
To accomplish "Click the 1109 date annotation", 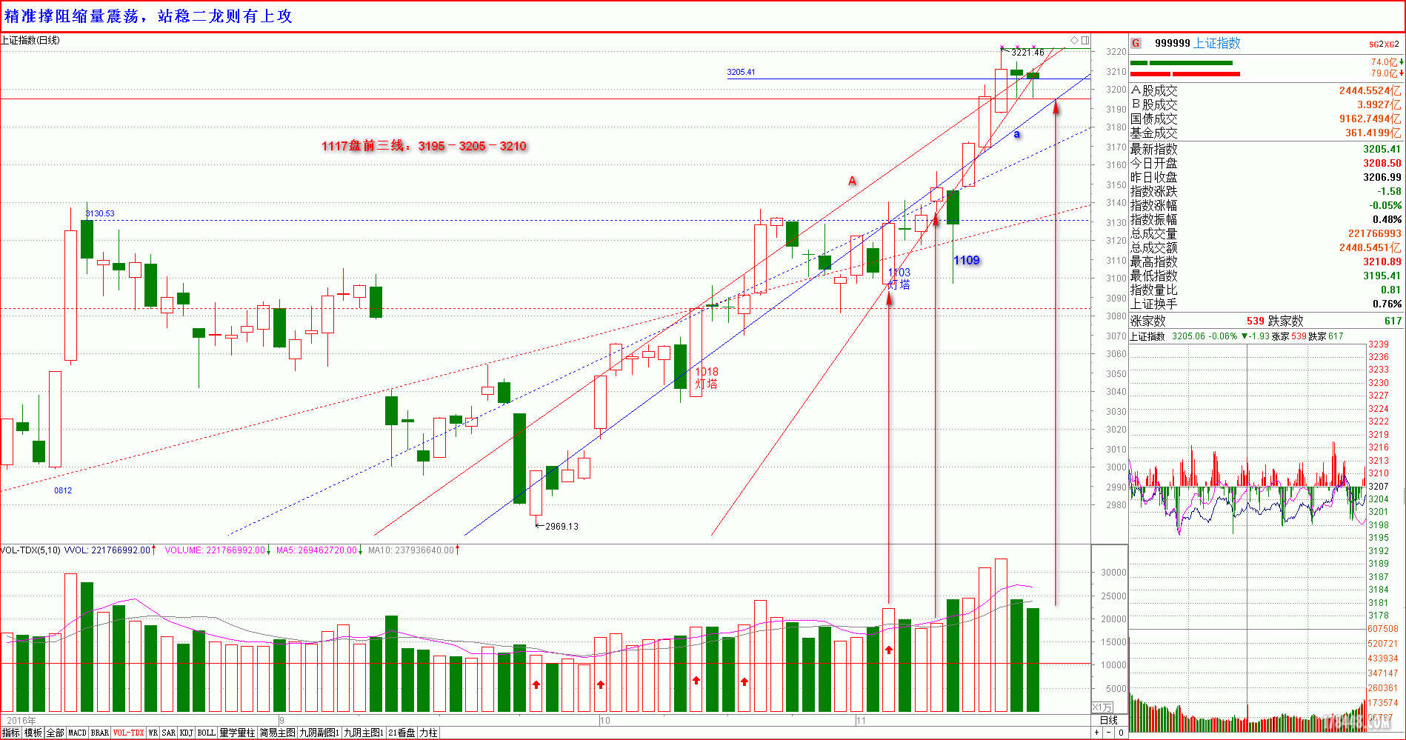I will [967, 260].
